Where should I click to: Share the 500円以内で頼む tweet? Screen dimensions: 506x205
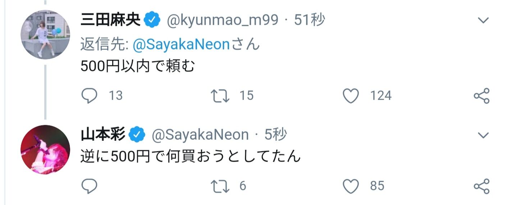tap(482, 95)
